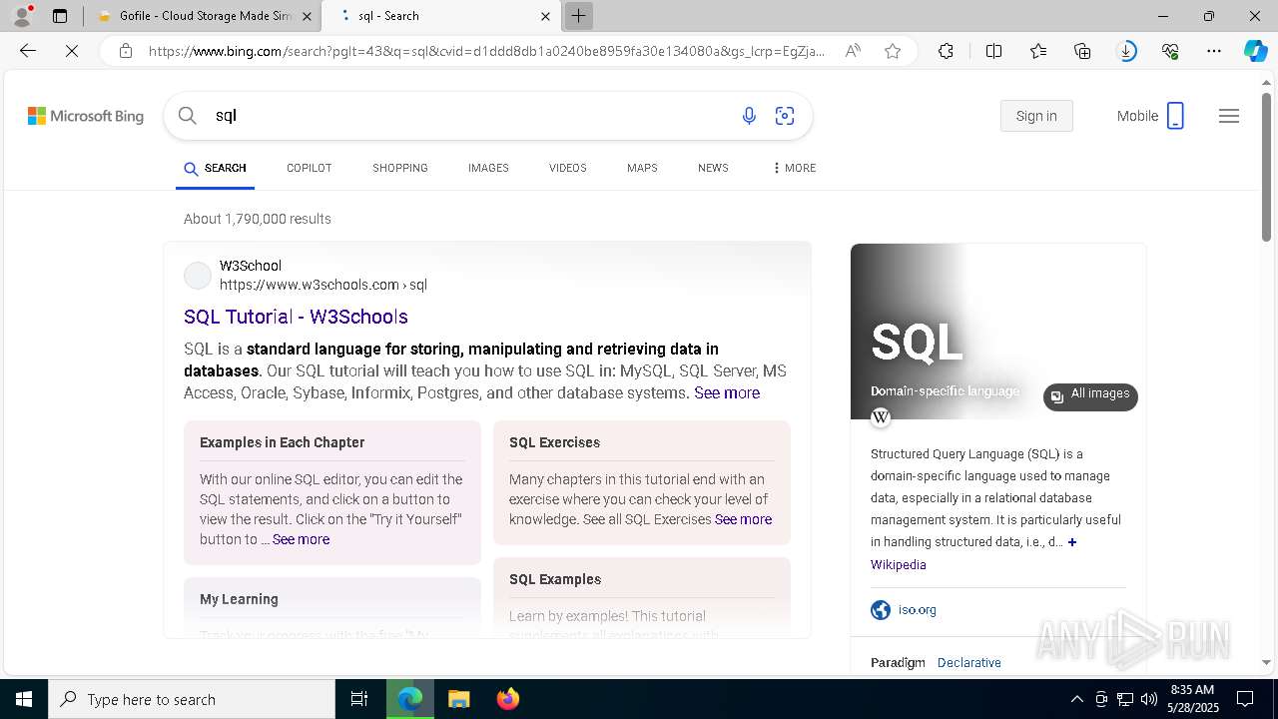The width and height of the screenshot is (1278, 719).
Task: Open Examples in Each Chapter heading
Action: coord(282,442)
